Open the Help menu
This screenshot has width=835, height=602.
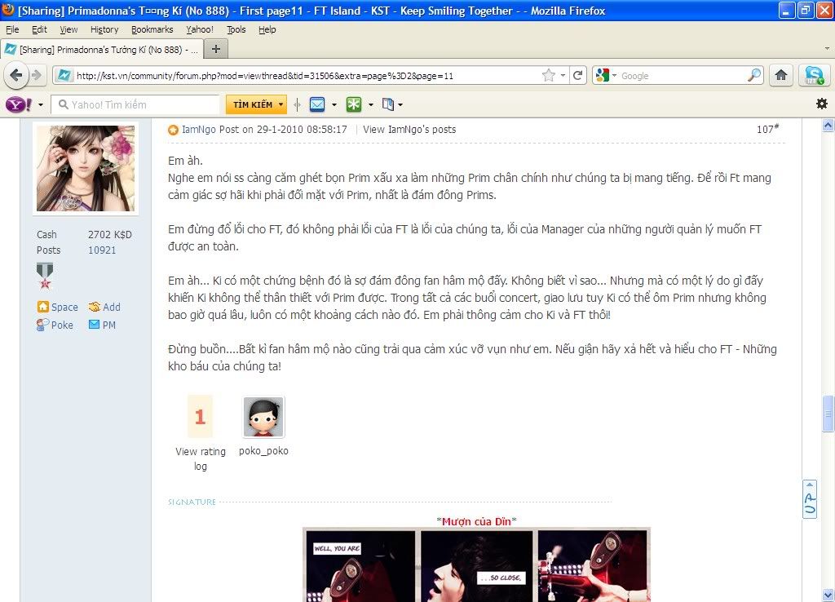(267, 29)
